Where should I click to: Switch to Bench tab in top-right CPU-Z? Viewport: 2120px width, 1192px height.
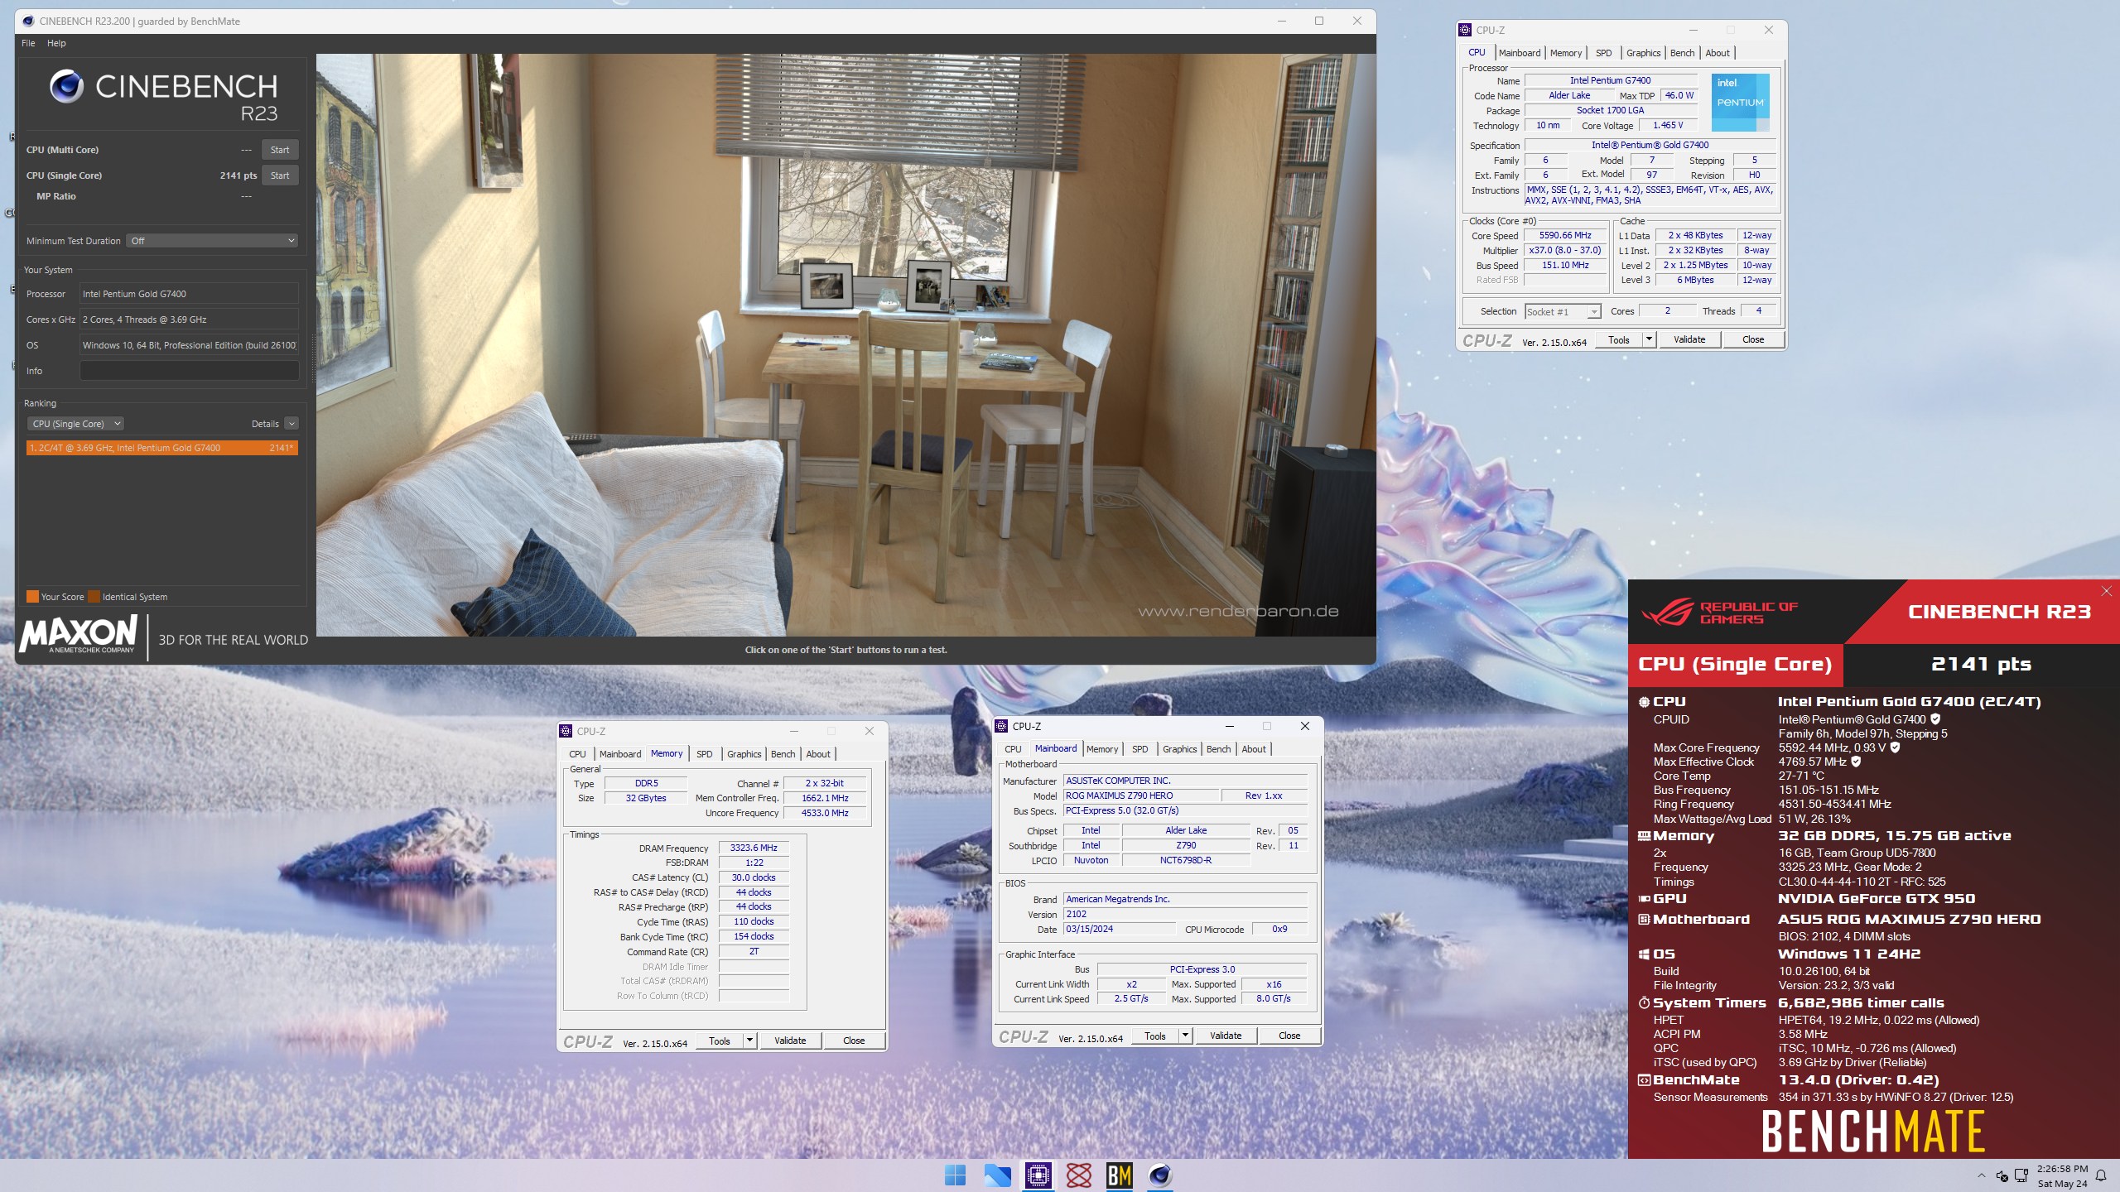1681,53
